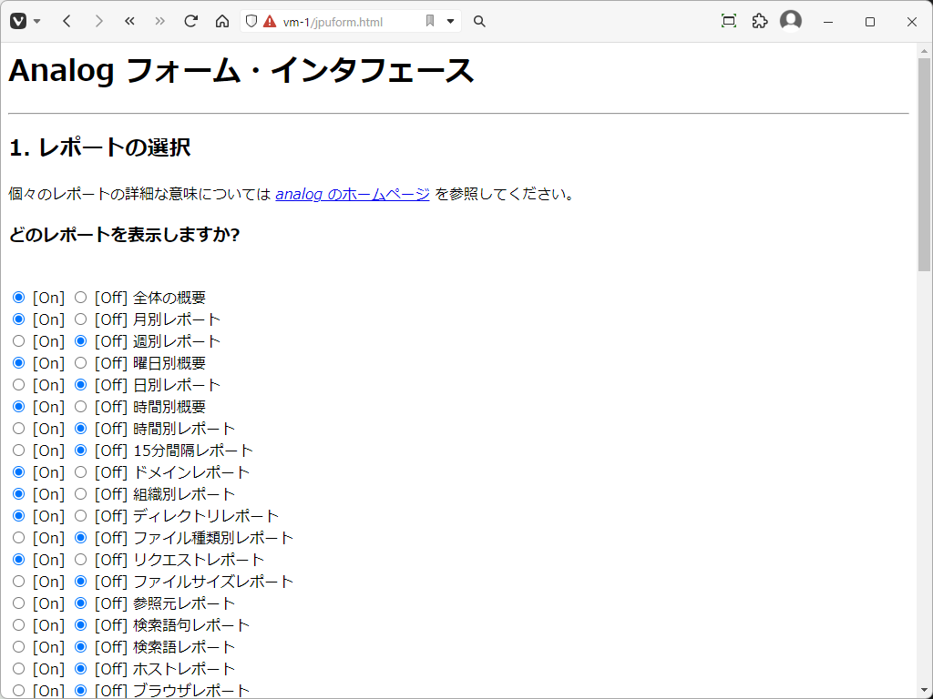Turn On 週別レポート

tap(18, 341)
